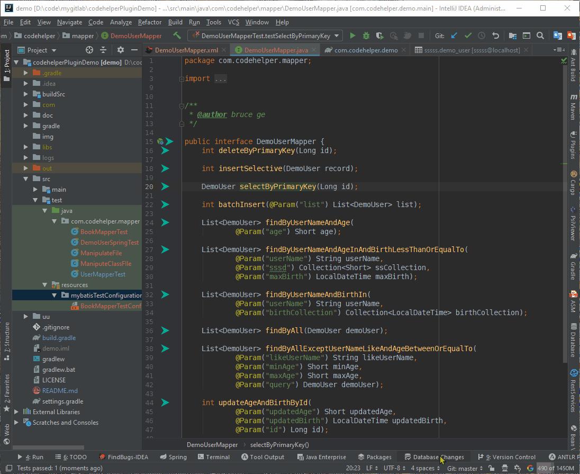Click the Git commit checkmark icon
This screenshot has height=474, width=580.
pyautogui.click(x=468, y=35)
